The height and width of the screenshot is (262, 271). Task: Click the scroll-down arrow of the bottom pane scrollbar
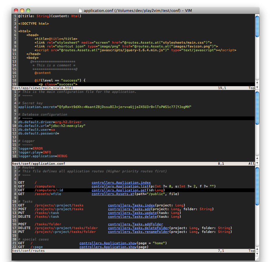257,254
